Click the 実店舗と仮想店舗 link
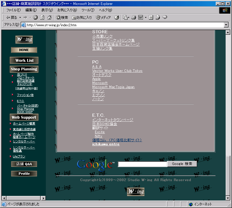Viewport: 232px width, 208px height. pos(24,129)
